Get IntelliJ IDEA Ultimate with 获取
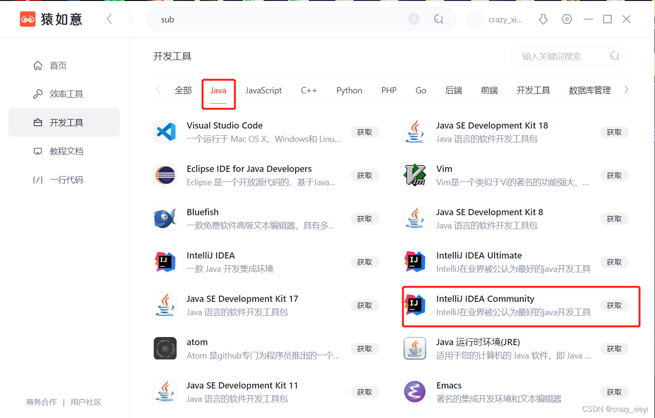Image resolution: width=655 pixels, height=418 pixels. tap(614, 262)
